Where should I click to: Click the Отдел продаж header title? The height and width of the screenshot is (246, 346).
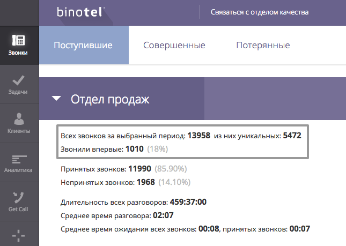tap(110, 99)
